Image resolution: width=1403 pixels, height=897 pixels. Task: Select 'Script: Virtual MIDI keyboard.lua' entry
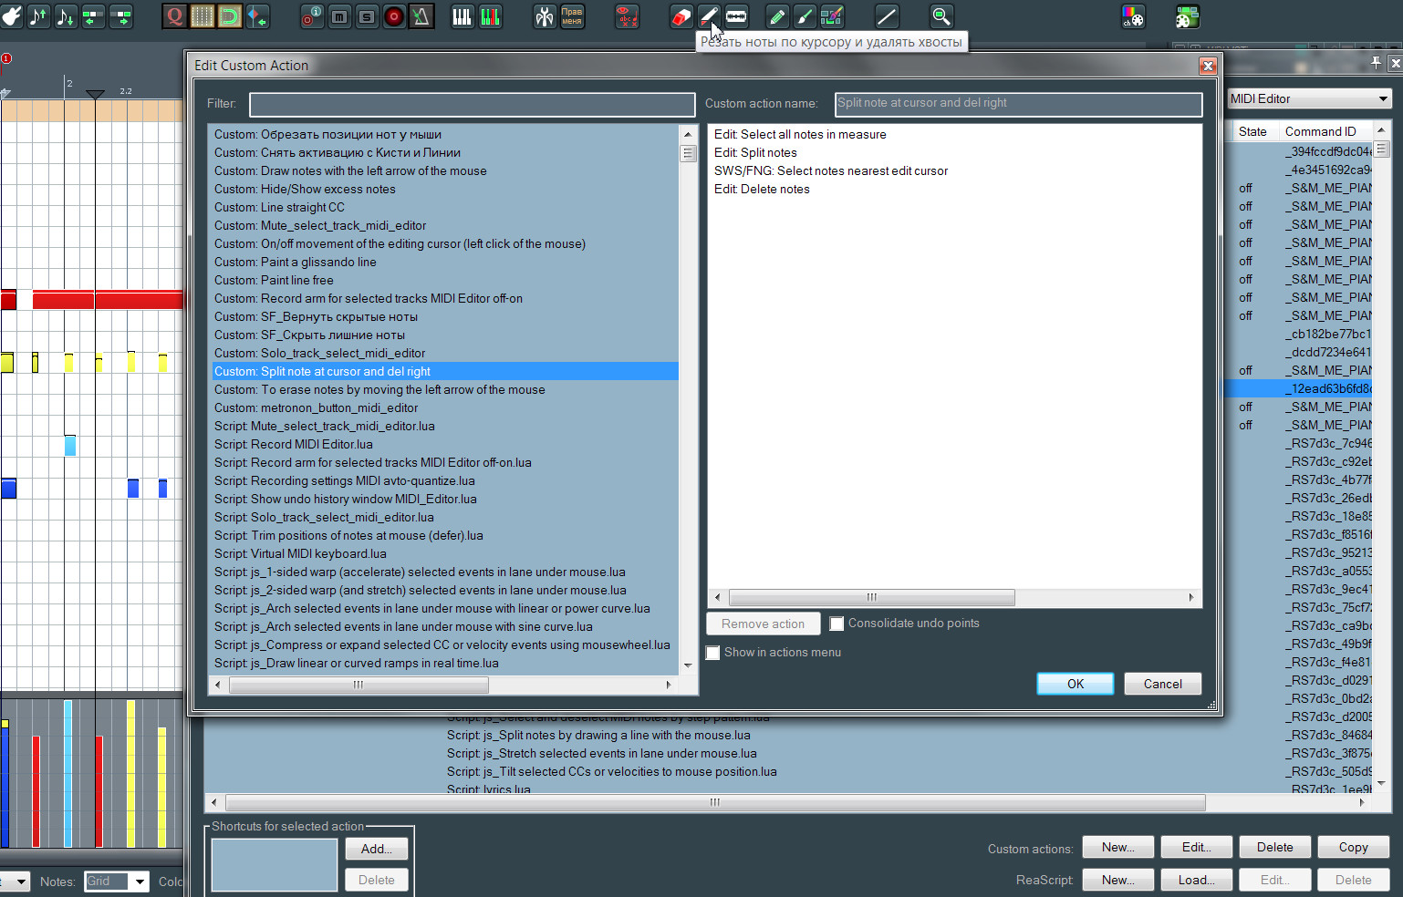[300, 553]
